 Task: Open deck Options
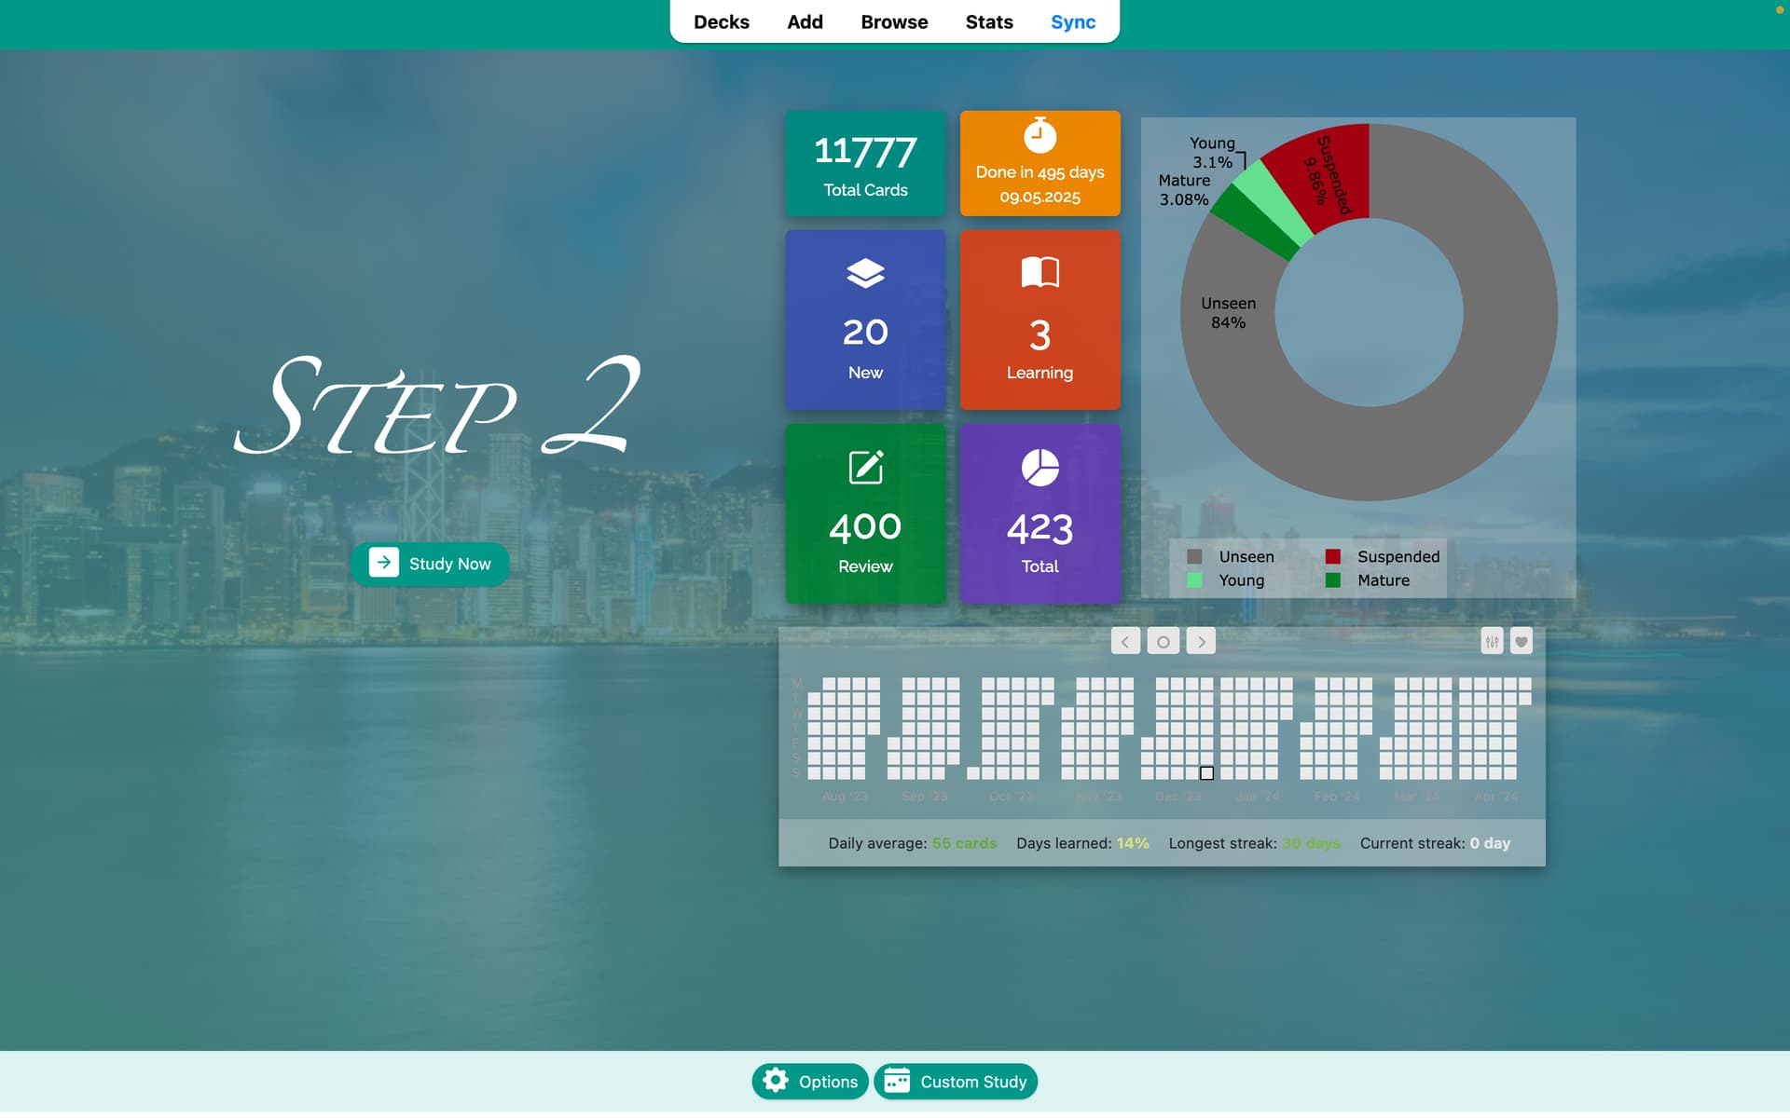810,1082
